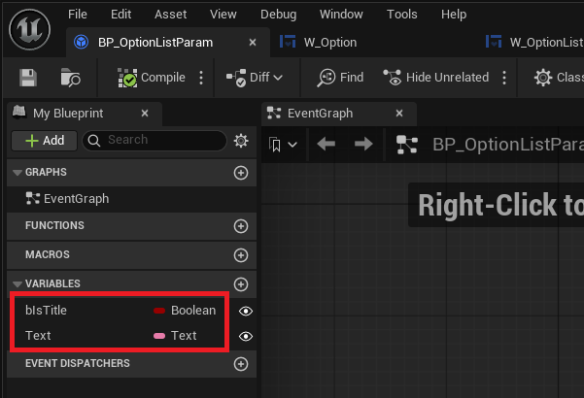Click the Browse to asset icon
The height and width of the screenshot is (398, 584).
pos(71,78)
